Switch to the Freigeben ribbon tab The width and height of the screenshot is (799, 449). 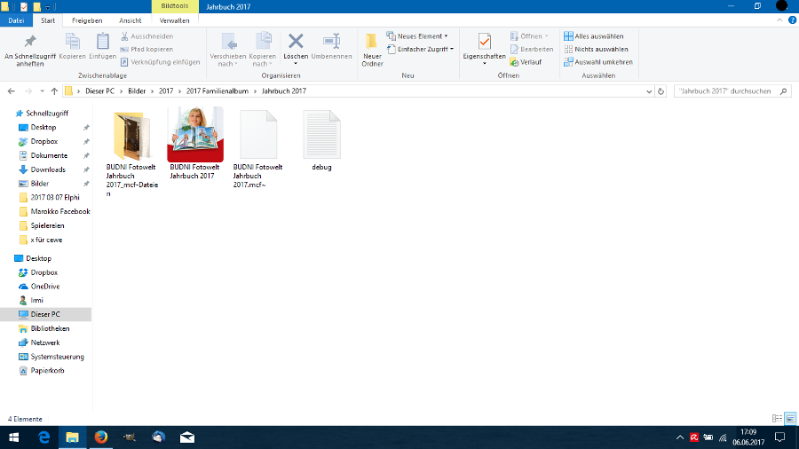coord(87,20)
